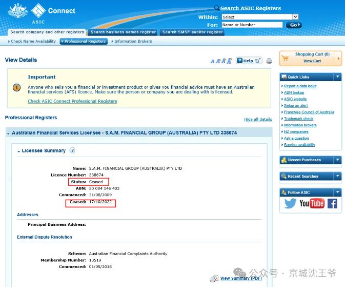Collapse the Licensee Summary section
This screenshot has width=345, height=288.
tap(18, 151)
